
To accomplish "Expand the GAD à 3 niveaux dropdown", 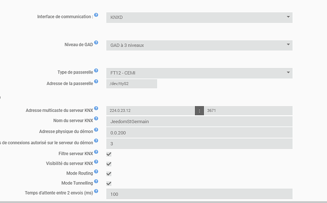I will (x=199, y=45).
